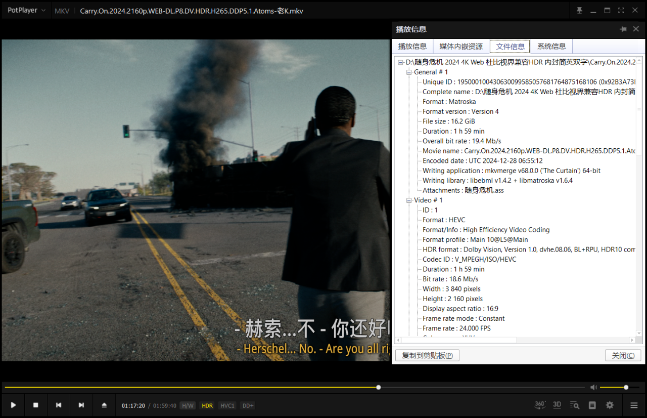Collapse the Video # 1 node
Screen dimensions: 647x418
(409, 200)
